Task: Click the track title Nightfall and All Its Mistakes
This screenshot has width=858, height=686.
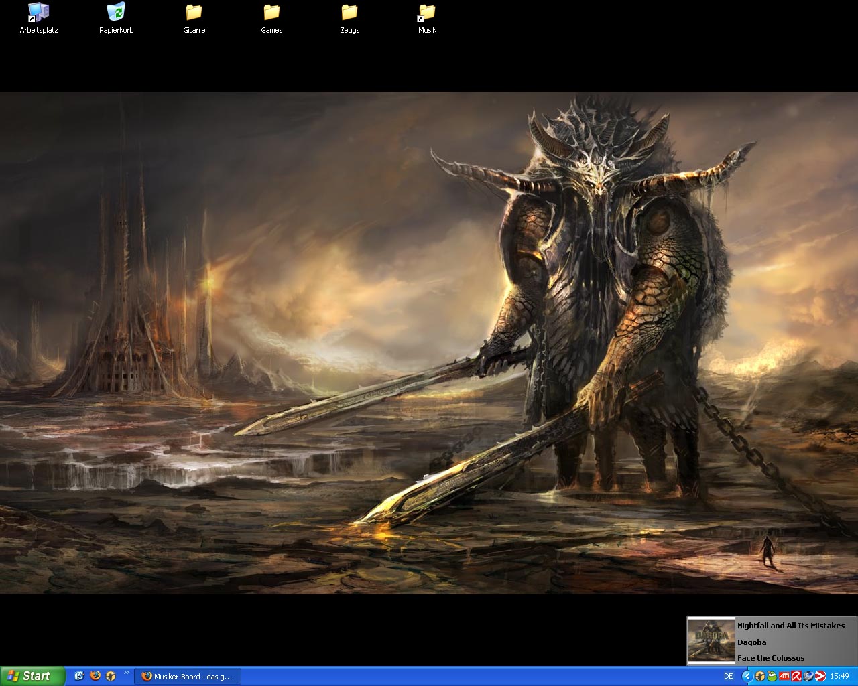Action: pyautogui.click(x=791, y=626)
